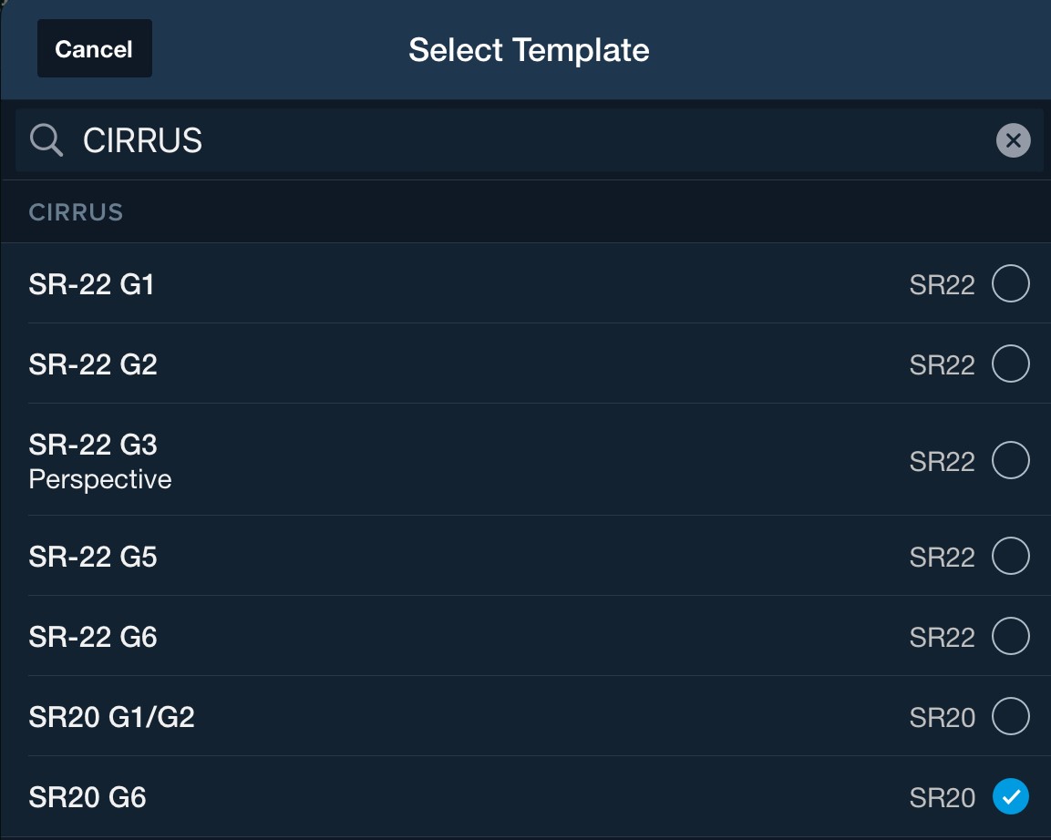
Task: Click the SR22 type code on the SR-22 G1 row
Action: 942,285
